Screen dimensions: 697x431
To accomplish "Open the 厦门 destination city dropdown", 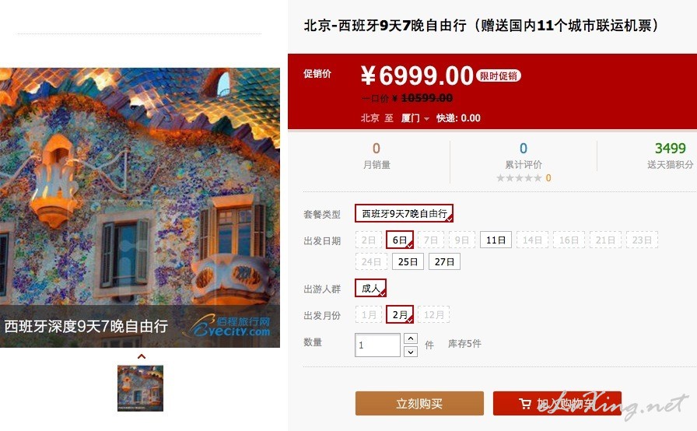I will pos(415,118).
